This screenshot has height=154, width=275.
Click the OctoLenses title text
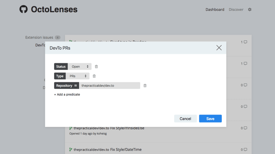click(54, 9)
